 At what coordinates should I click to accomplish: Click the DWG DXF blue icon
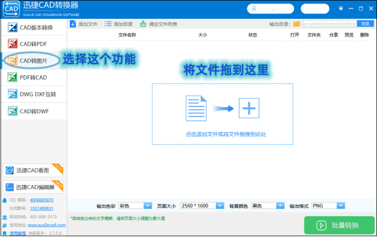tap(12, 94)
